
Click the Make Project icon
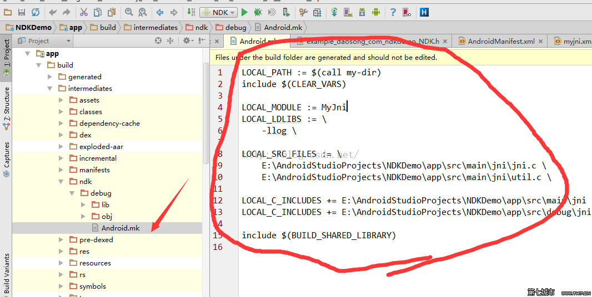pyautogui.click(x=191, y=12)
